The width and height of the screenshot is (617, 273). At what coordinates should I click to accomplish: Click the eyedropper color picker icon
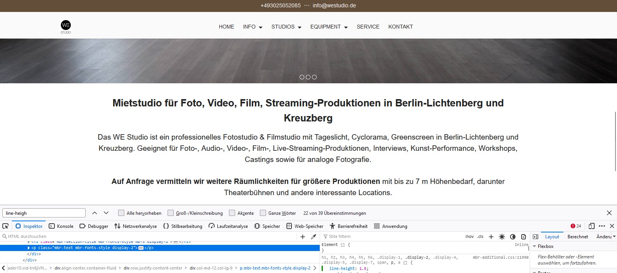tap(314, 237)
